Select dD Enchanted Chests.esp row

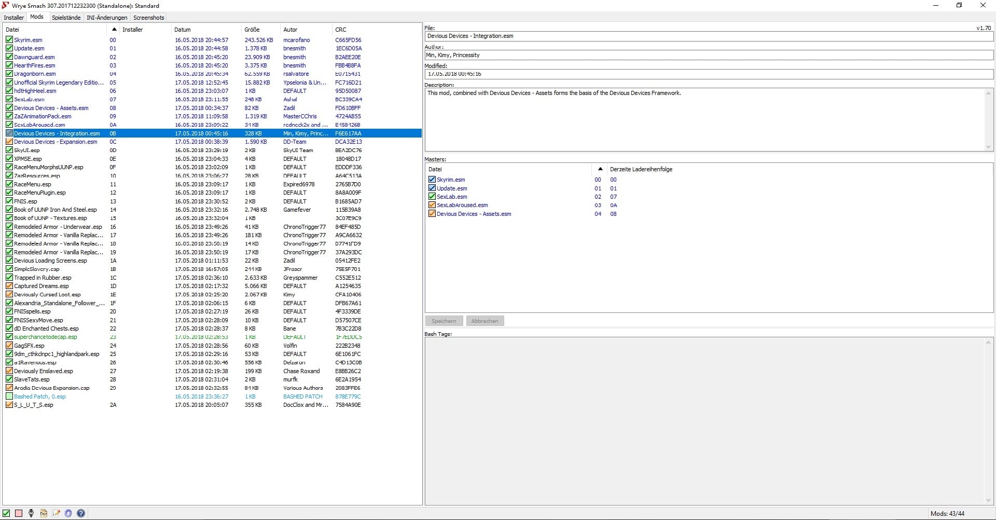pos(212,329)
